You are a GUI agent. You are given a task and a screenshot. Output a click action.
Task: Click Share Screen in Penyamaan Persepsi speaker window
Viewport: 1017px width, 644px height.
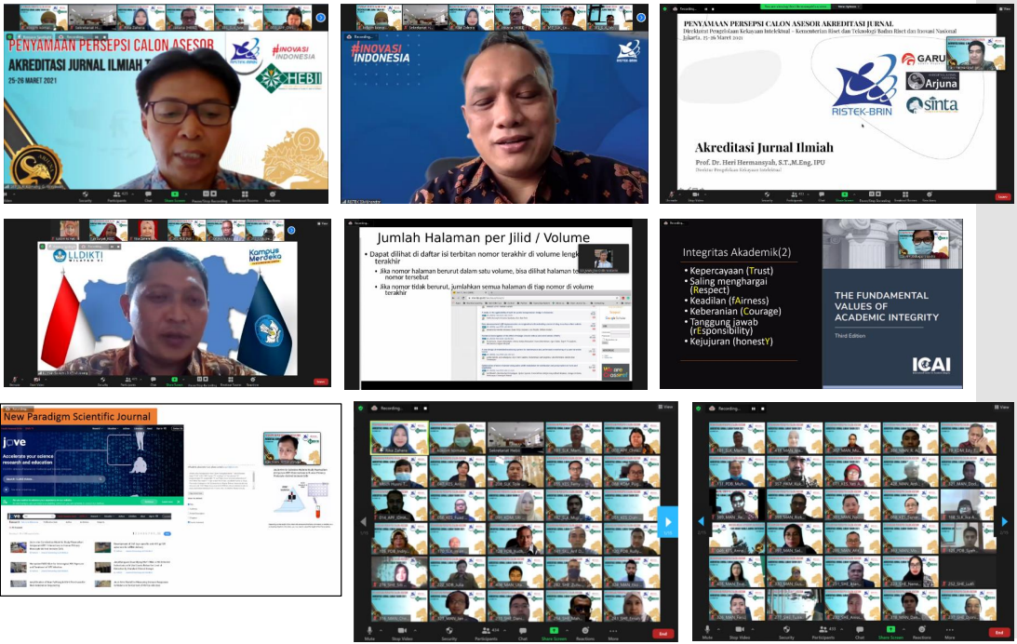175,195
